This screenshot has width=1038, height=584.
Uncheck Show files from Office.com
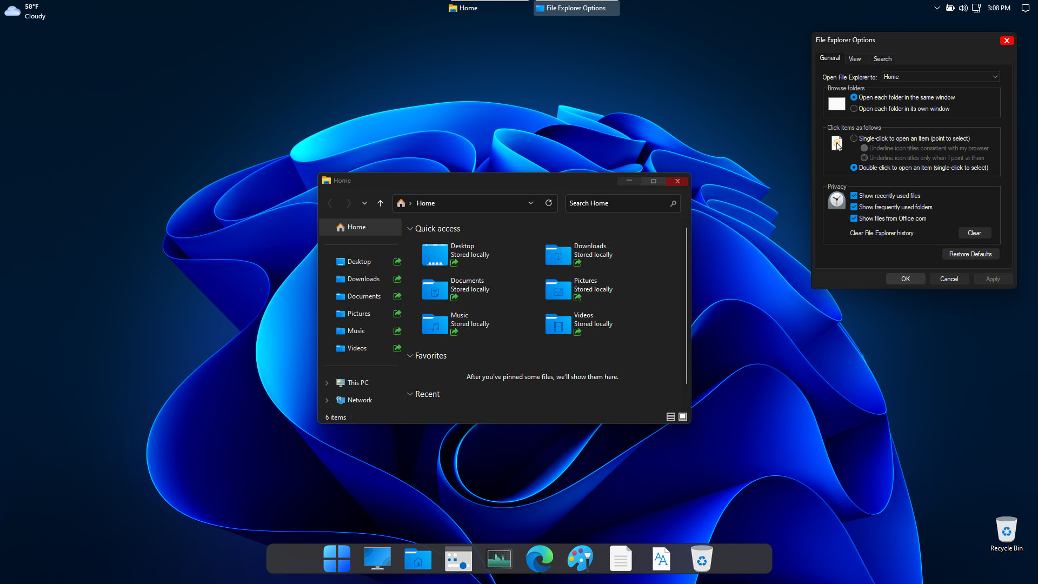[854, 218]
